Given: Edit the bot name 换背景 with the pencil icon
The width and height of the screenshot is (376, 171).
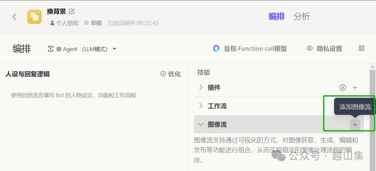Looking at the screenshot, I should coord(72,11).
